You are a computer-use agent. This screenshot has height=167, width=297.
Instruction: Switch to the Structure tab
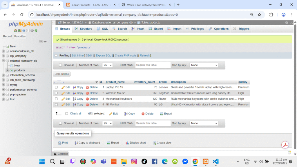tap(83, 29)
